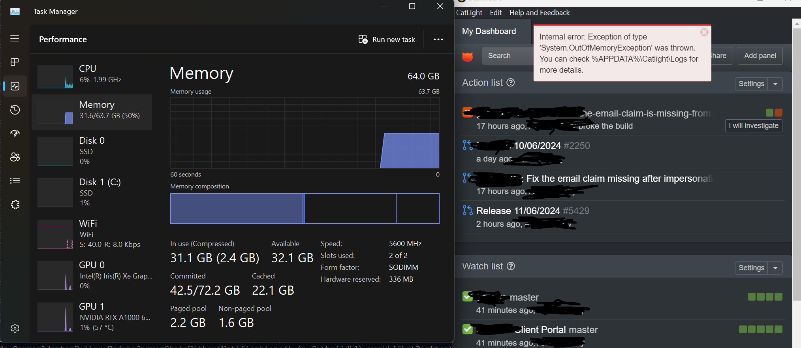Open the Details list sidebar icon

click(15, 181)
